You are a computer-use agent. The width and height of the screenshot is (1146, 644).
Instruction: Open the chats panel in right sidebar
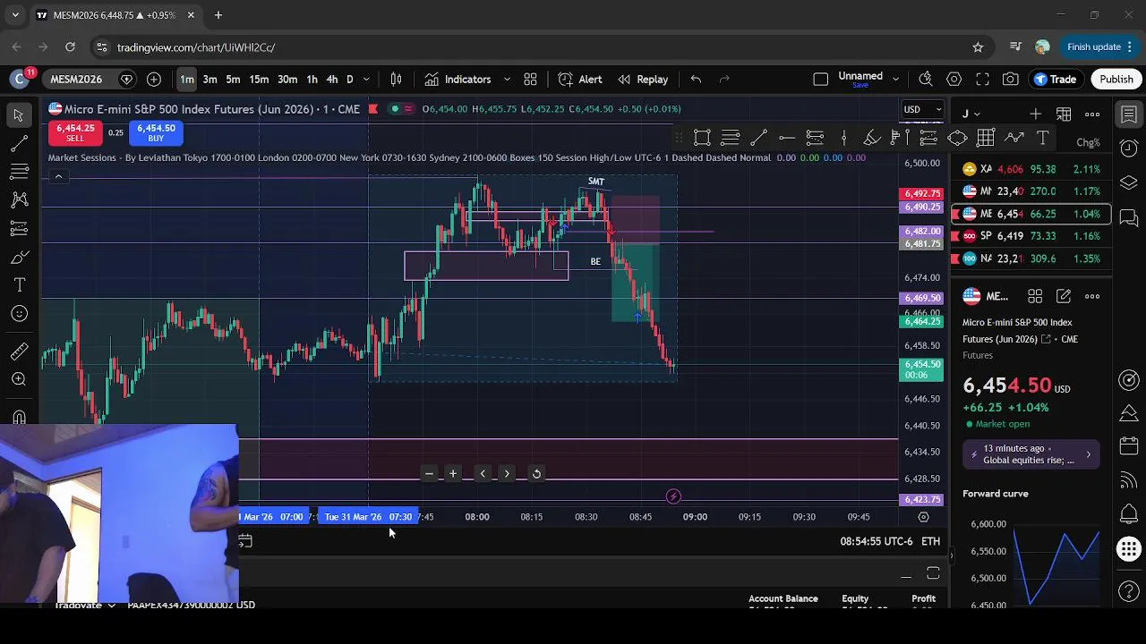pos(1129,217)
